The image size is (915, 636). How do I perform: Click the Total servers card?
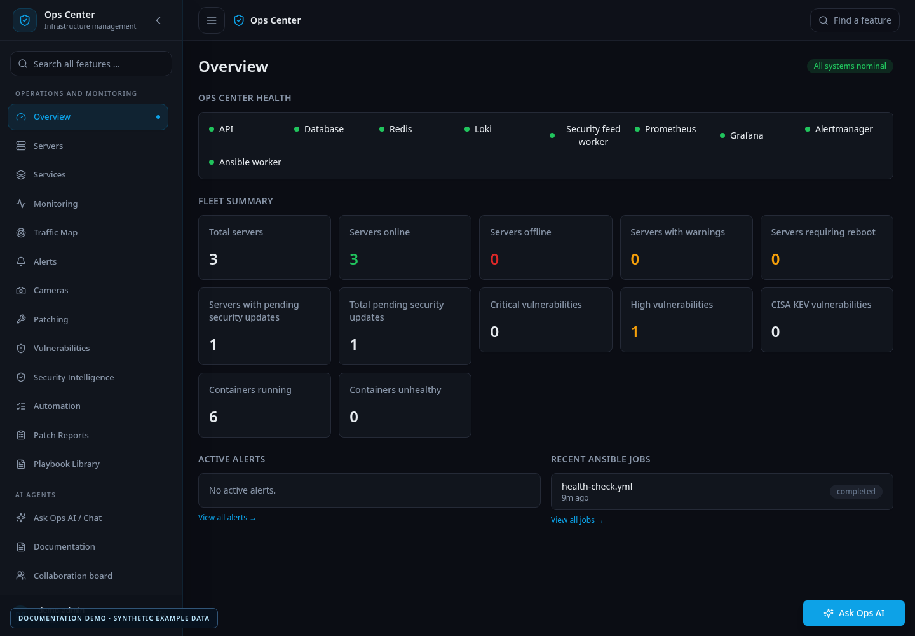(x=264, y=247)
